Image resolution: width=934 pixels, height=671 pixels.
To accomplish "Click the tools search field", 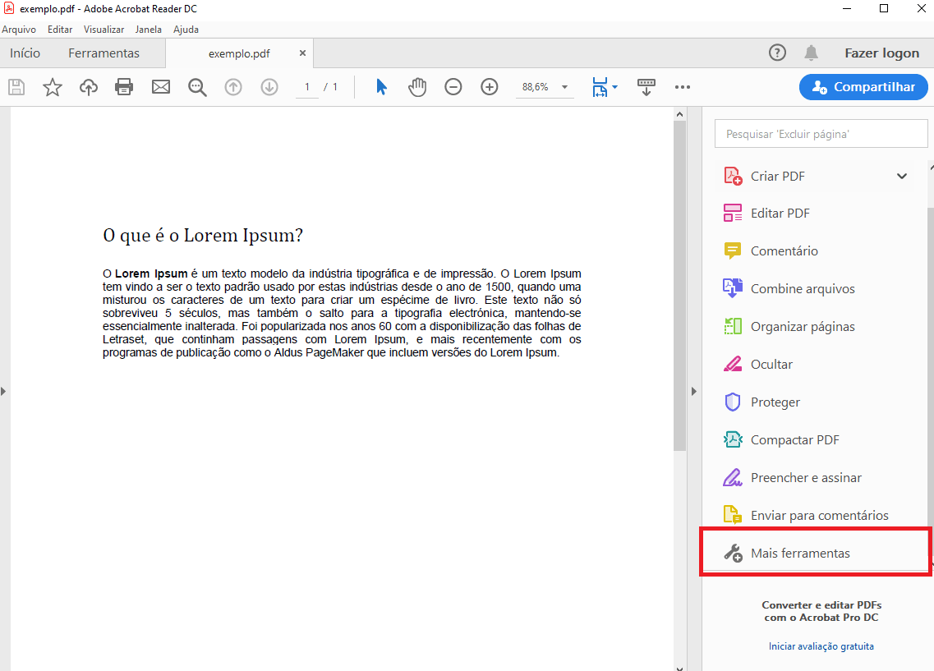I will click(821, 133).
